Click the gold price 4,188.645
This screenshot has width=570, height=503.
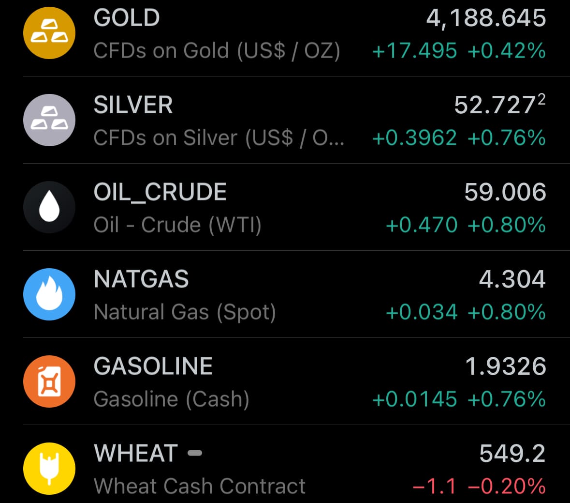(486, 18)
